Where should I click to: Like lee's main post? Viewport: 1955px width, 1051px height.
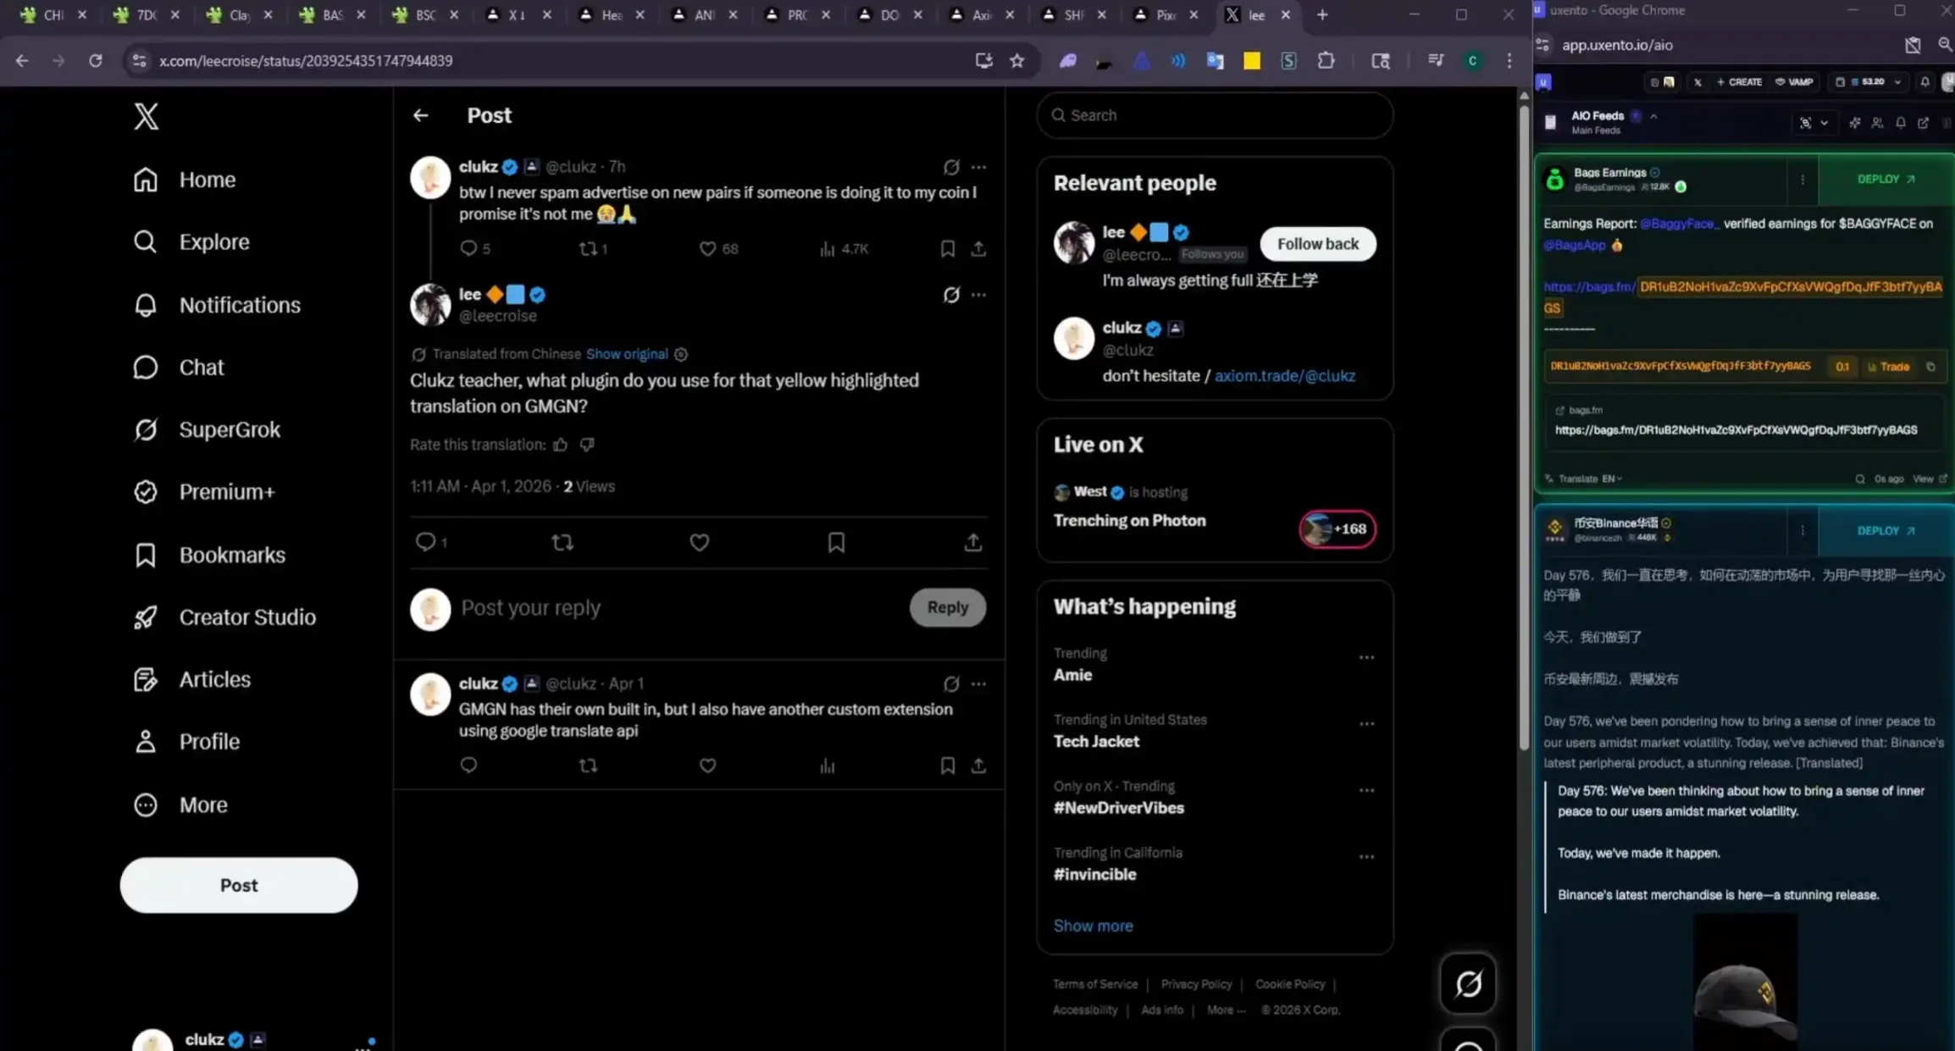[699, 543]
